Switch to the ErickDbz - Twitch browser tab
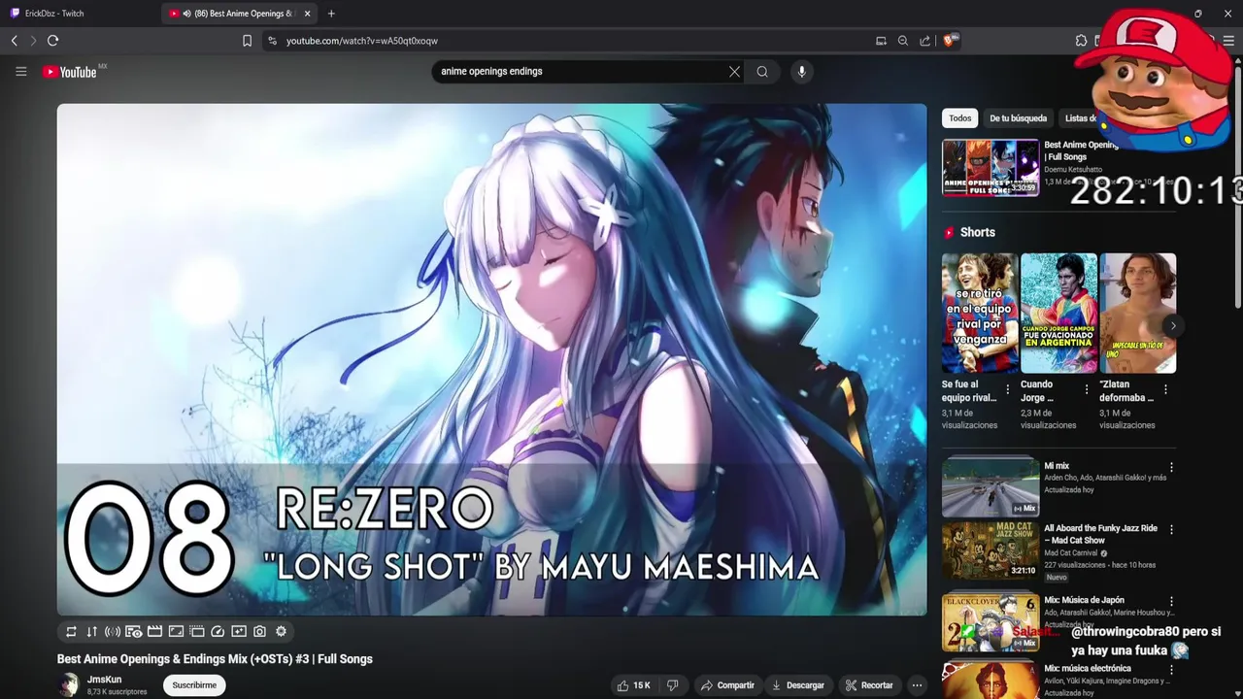The image size is (1243, 699). tap(78, 14)
